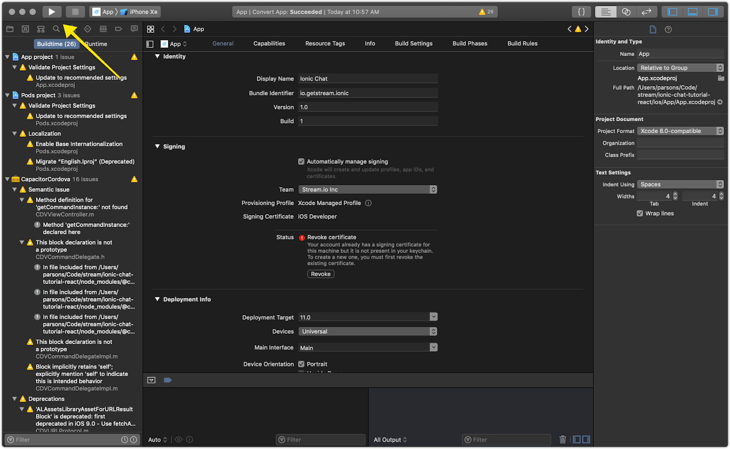Screen dimensions: 730x449
Task: Open the Quick Help inspector
Action: pos(668,30)
